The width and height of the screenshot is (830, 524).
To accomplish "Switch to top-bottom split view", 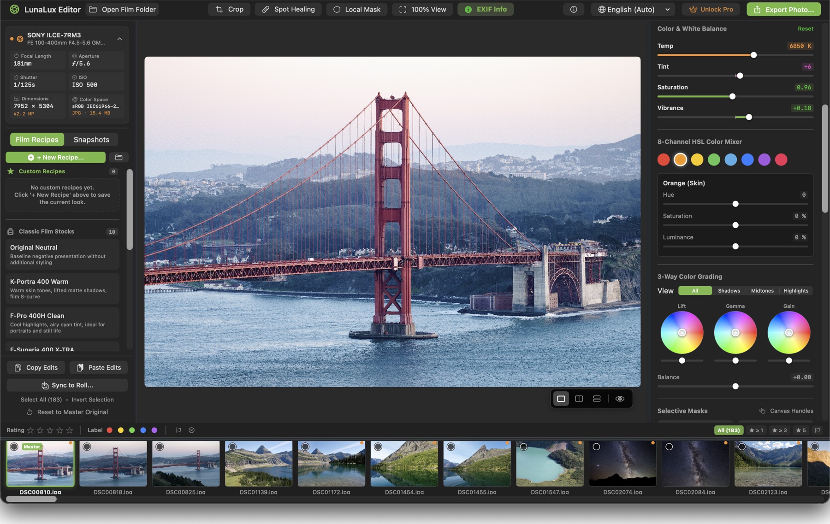I will 597,399.
